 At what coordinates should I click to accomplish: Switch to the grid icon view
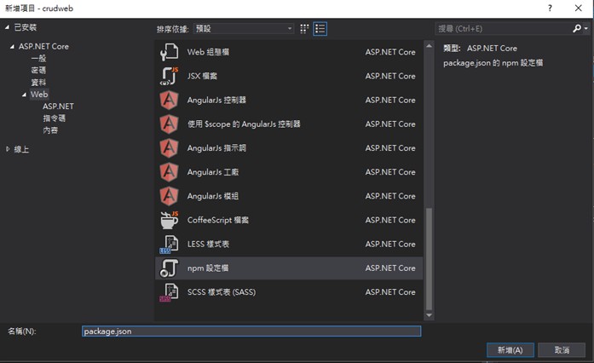click(304, 29)
